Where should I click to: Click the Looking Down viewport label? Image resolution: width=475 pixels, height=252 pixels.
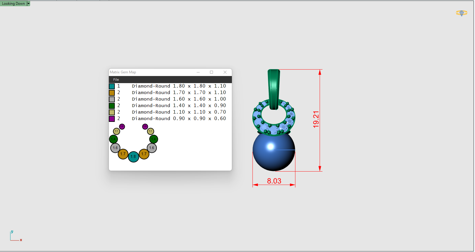tap(14, 4)
